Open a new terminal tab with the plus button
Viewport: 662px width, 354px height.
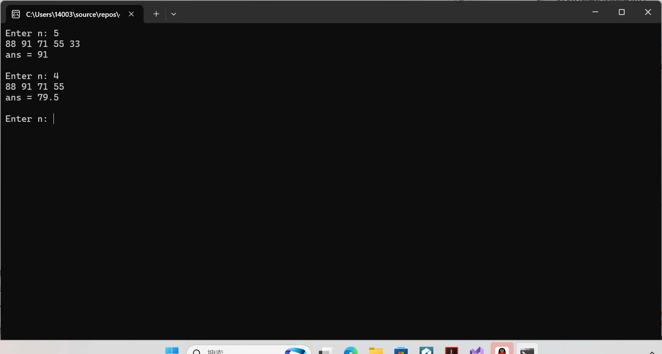156,14
